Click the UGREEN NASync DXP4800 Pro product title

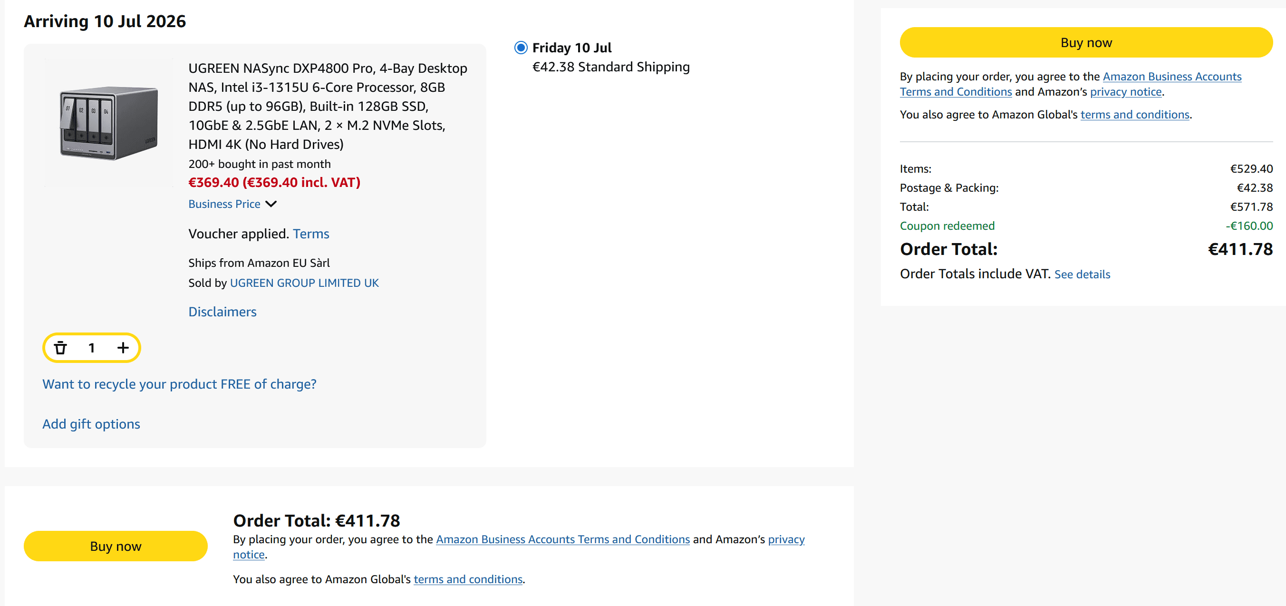pos(328,106)
